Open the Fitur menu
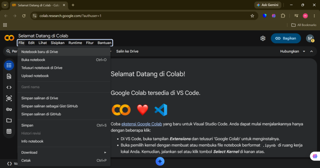The image size is (320, 168). (90, 43)
